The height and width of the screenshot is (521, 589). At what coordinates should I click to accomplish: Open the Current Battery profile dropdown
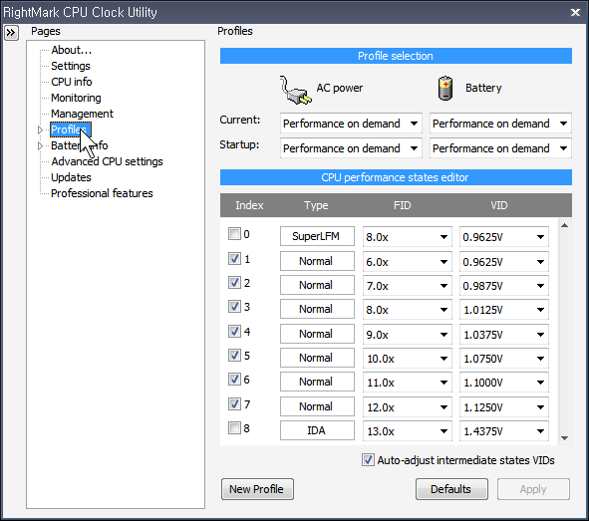500,124
